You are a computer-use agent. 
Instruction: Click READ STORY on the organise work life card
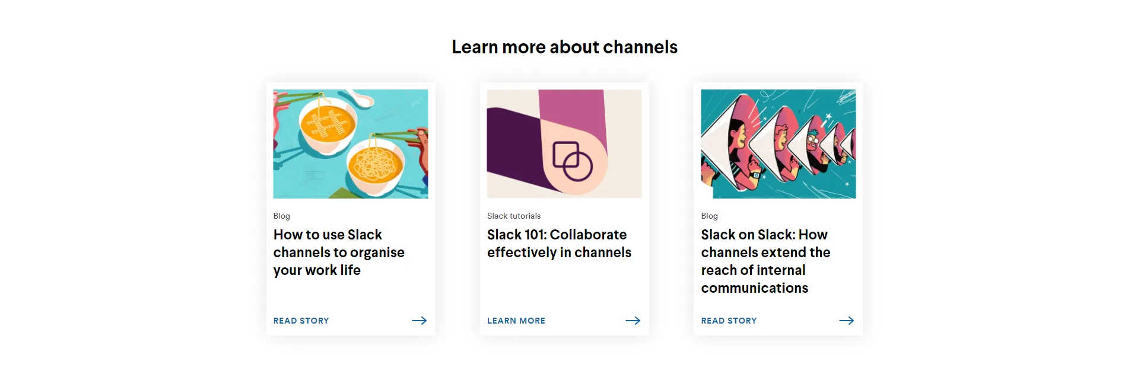(301, 321)
